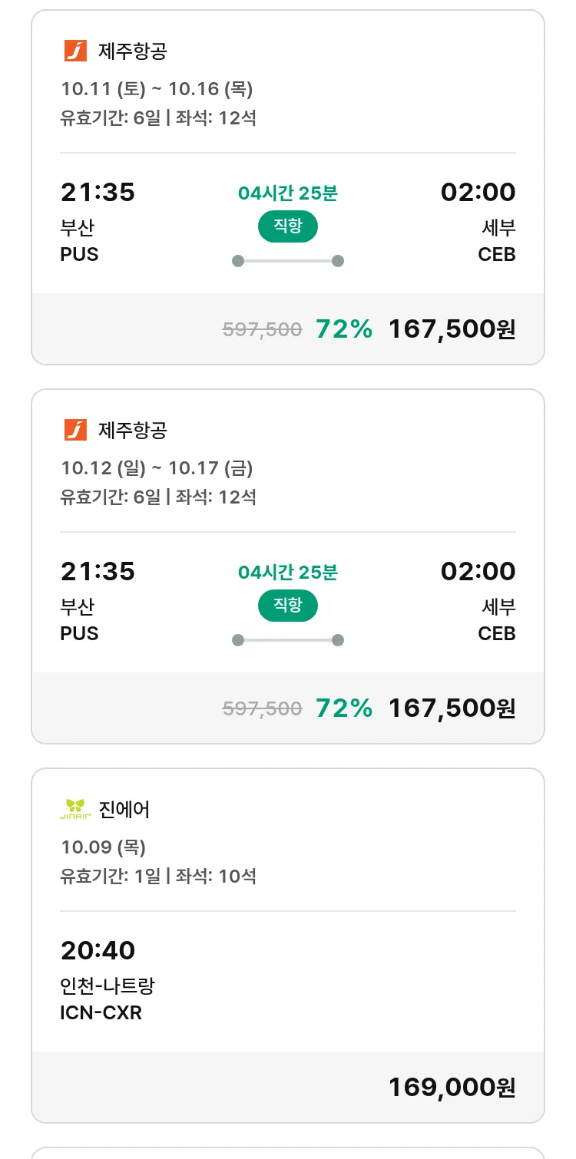Tap 직항 badge on 10.12 flight card
Screen dimensions: 576x1159
[x=287, y=606]
